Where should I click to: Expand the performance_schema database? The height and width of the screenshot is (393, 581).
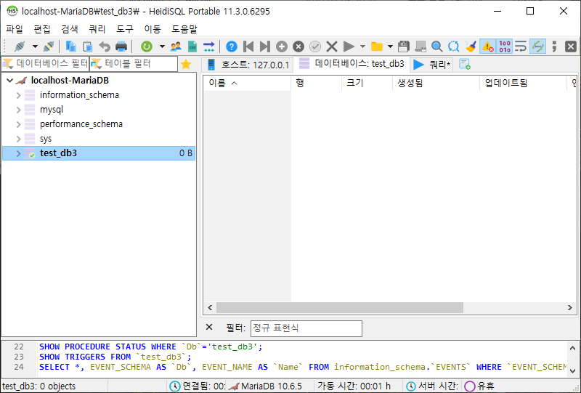click(18, 124)
